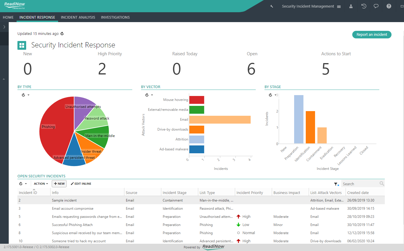The height and width of the screenshot is (251, 404).
Task: Click the magnifier icon in search box
Action: [382, 184]
